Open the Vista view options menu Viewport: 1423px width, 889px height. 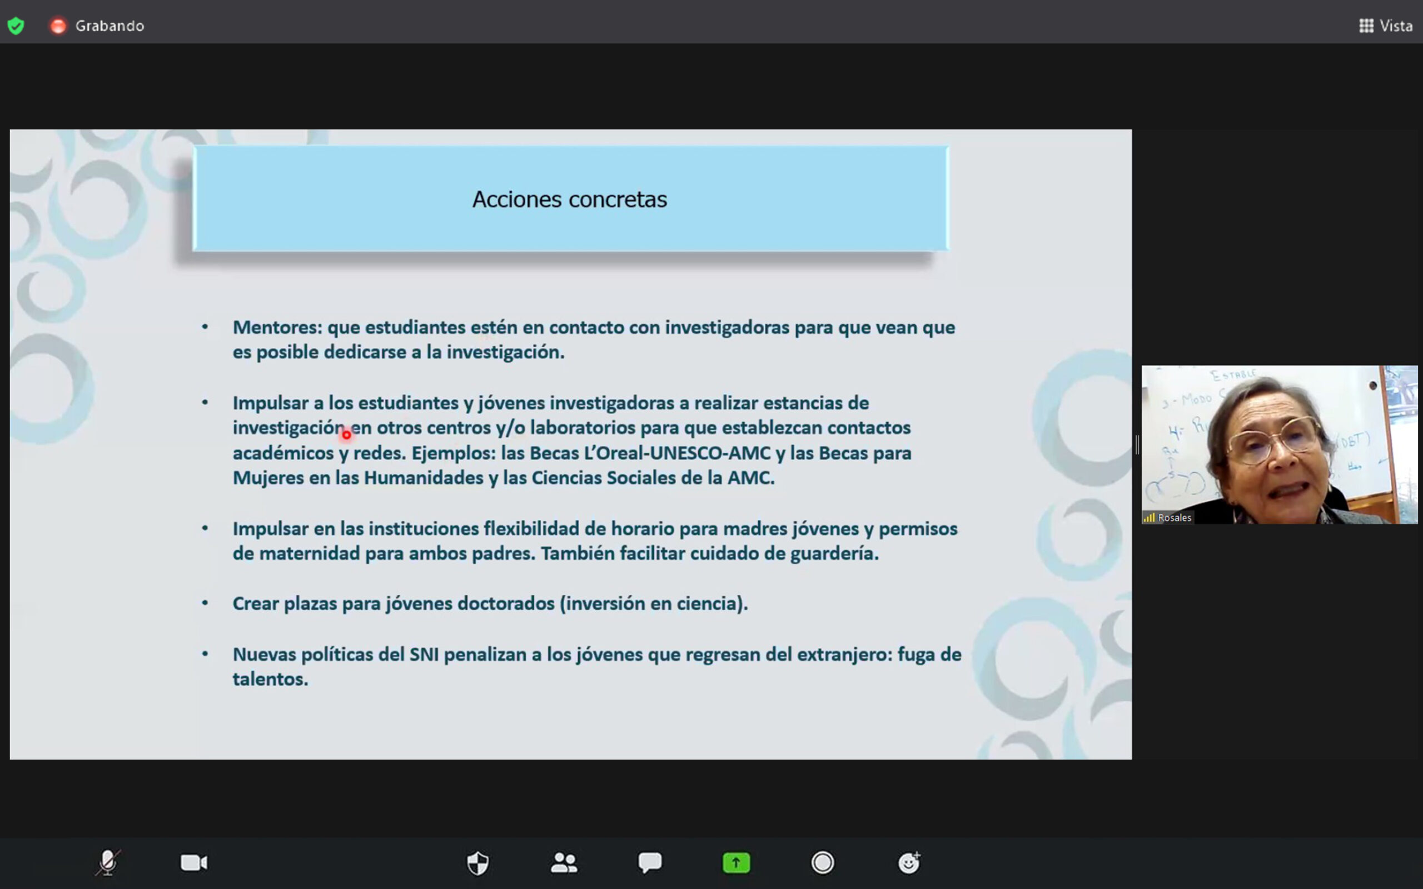coord(1395,26)
